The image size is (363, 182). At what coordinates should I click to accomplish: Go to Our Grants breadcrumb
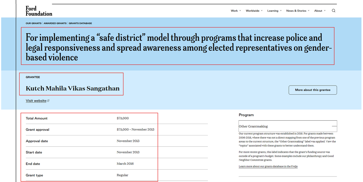click(34, 23)
